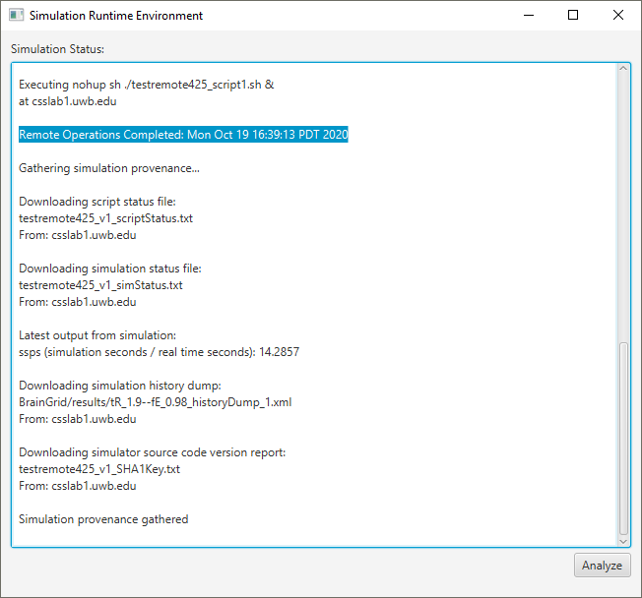The image size is (642, 598).
Task: Click the 'Simulation Status:' label
Action: click(x=57, y=49)
